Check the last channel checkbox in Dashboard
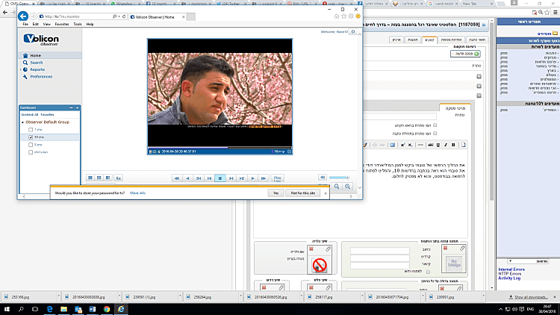This screenshot has width=560, height=315. coord(30,152)
